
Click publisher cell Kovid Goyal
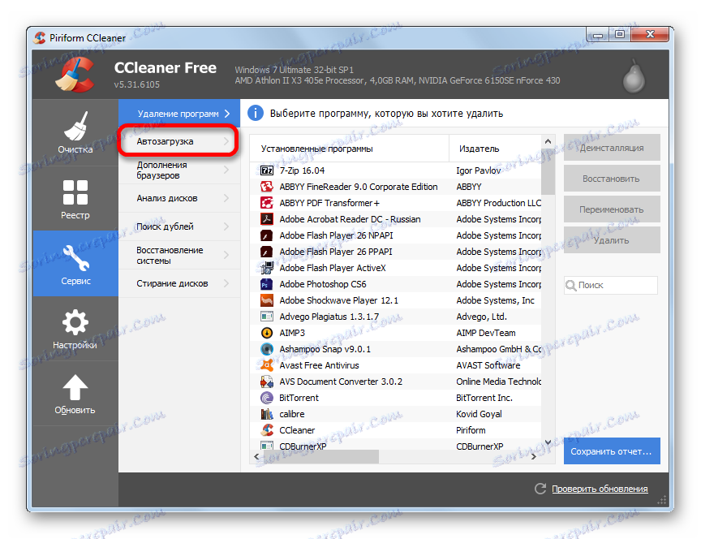tap(479, 414)
